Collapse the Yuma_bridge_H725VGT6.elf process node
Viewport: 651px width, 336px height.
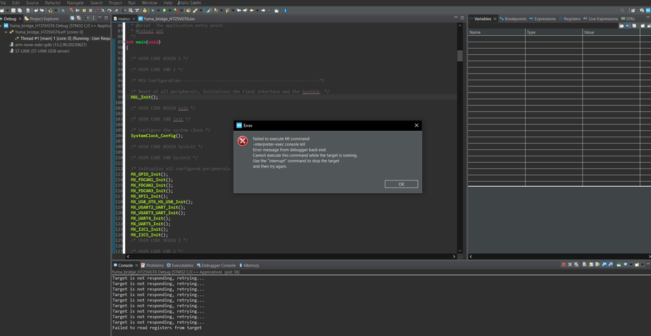click(7, 32)
